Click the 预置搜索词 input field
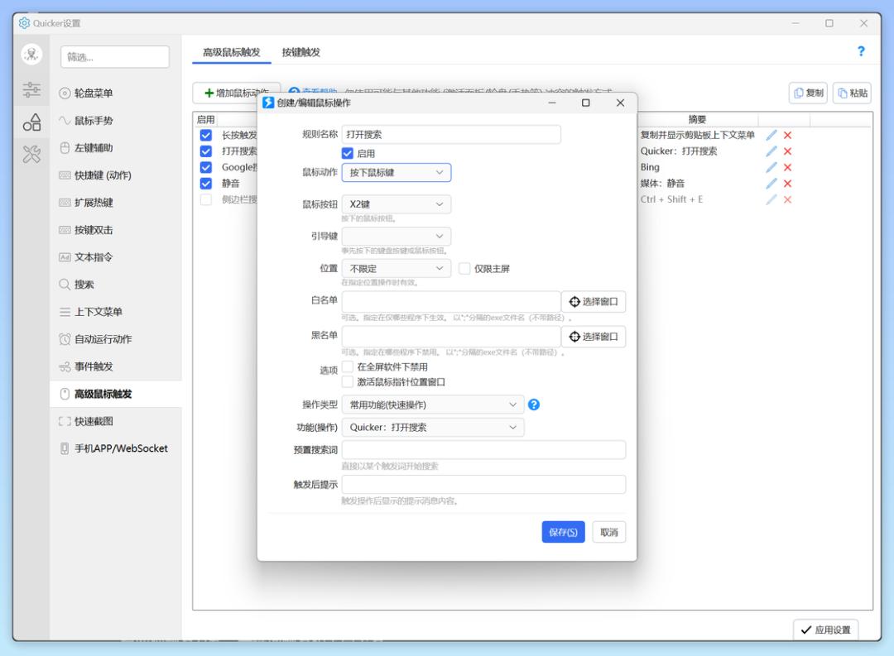Screen dimensions: 894x656 pyautogui.click(x=483, y=450)
